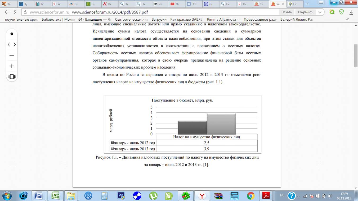The height and width of the screenshot is (201, 358).
Task: Open Windows Explorer from the taskbar
Action: pos(71,196)
